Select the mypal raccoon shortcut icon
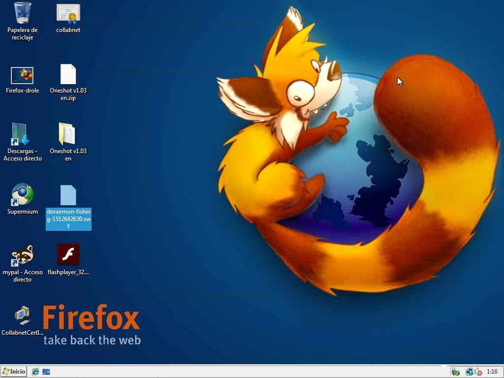This screenshot has width=504, height=378. click(22, 255)
